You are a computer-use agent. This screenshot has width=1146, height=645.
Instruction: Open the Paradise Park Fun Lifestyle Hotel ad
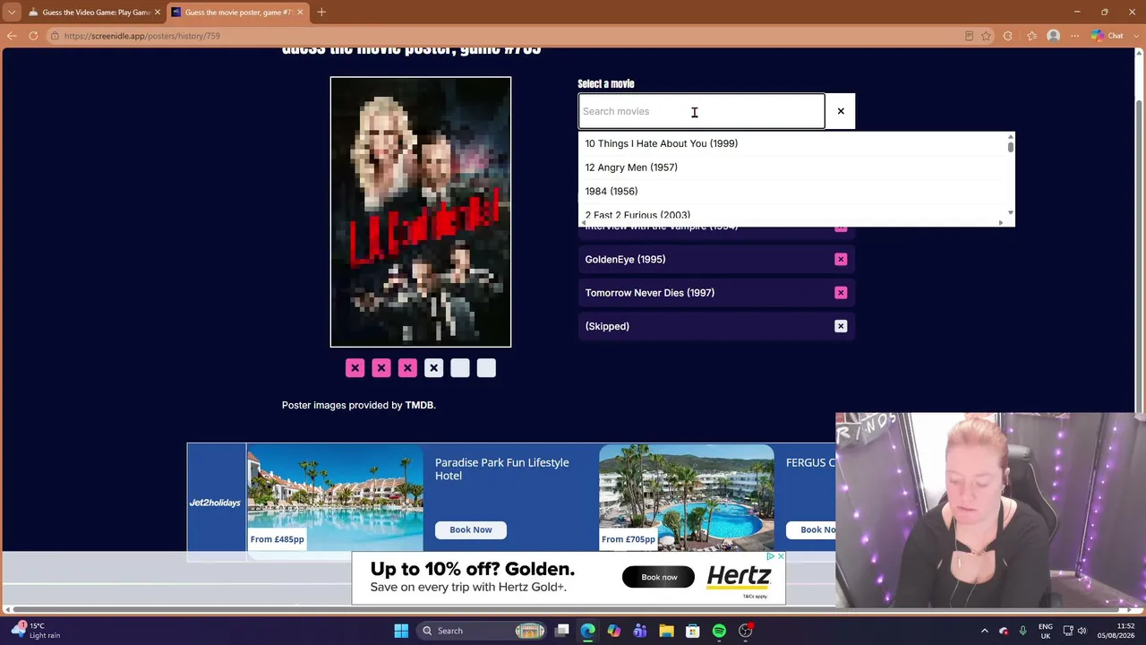click(x=501, y=469)
